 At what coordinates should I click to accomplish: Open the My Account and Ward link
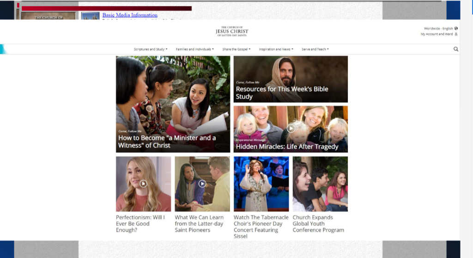[x=437, y=34]
